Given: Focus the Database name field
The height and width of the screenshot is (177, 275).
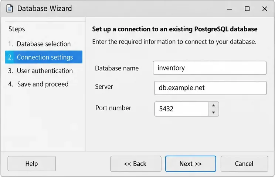Looking at the screenshot, I should pos(210,68).
